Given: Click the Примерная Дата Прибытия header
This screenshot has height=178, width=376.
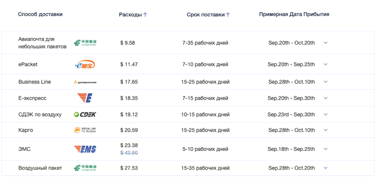Looking at the screenshot, I should (x=294, y=15).
